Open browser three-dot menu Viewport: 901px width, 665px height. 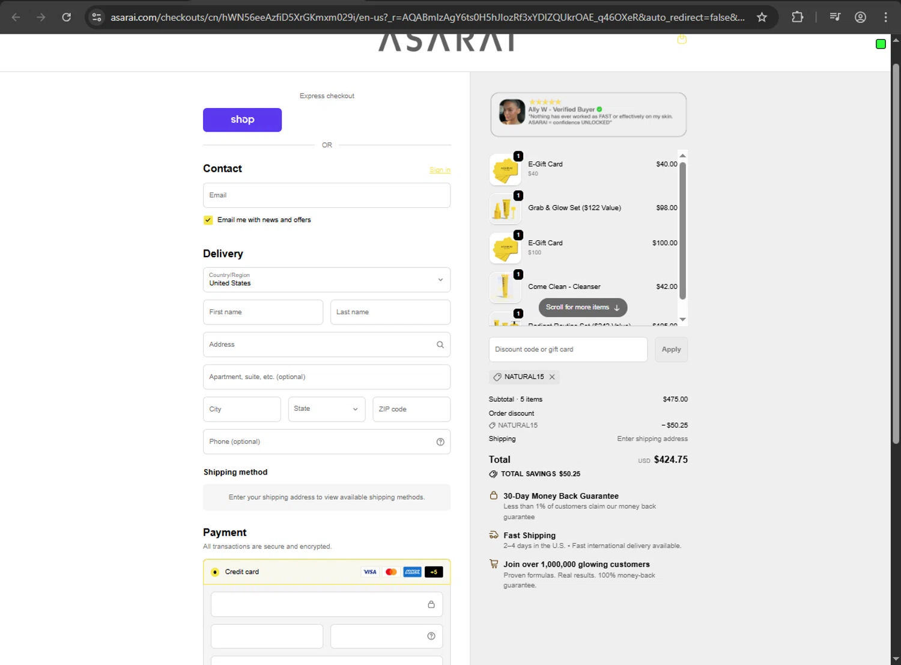[x=885, y=17]
